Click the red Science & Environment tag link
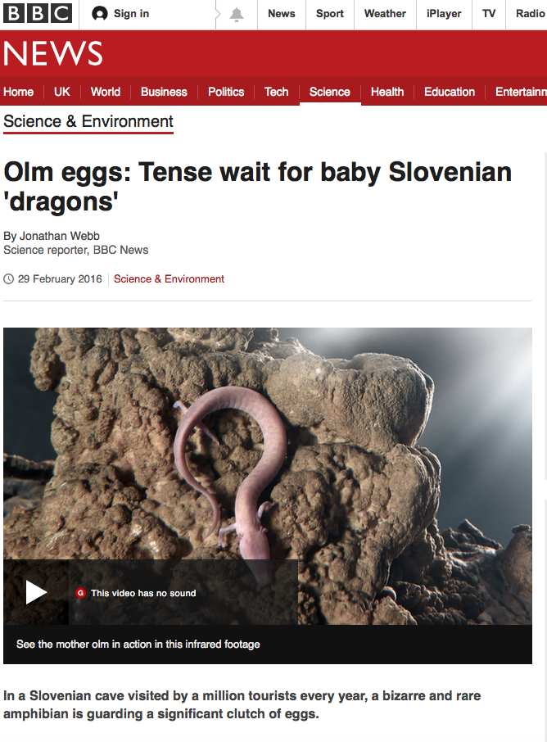547x742 pixels. [169, 278]
